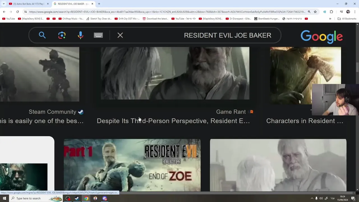Open the first YouTube bookmark

point(8,19)
